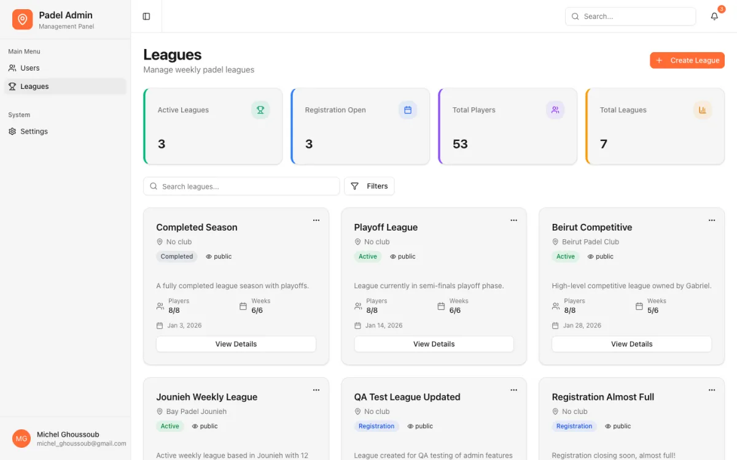The width and height of the screenshot is (737, 460).
Task: Expand the Filters dropdown
Action: point(369,186)
